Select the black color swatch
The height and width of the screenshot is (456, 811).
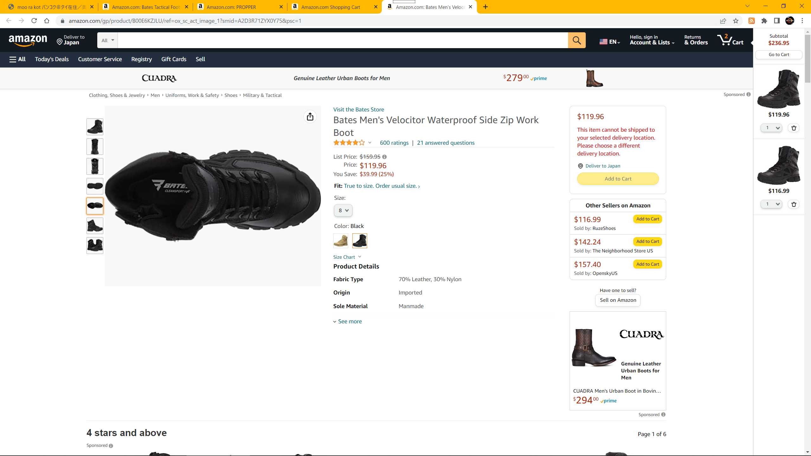tap(360, 241)
